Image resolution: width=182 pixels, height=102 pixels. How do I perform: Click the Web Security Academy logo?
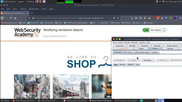click(27, 32)
